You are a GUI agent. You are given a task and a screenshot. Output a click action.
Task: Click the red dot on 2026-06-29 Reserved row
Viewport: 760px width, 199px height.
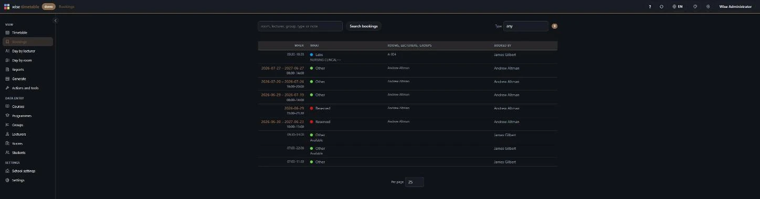coord(311,108)
